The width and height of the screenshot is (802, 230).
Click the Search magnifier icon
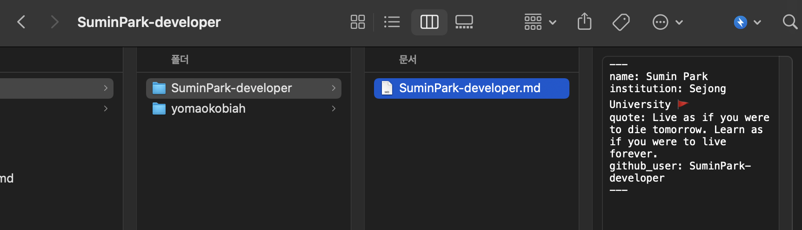789,22
